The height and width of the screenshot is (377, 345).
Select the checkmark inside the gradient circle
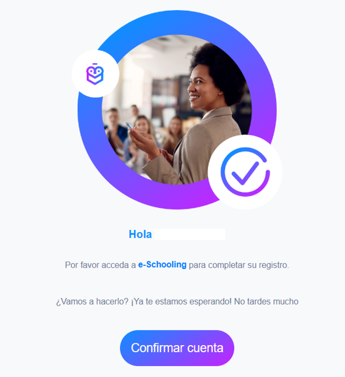coord(245,173)
